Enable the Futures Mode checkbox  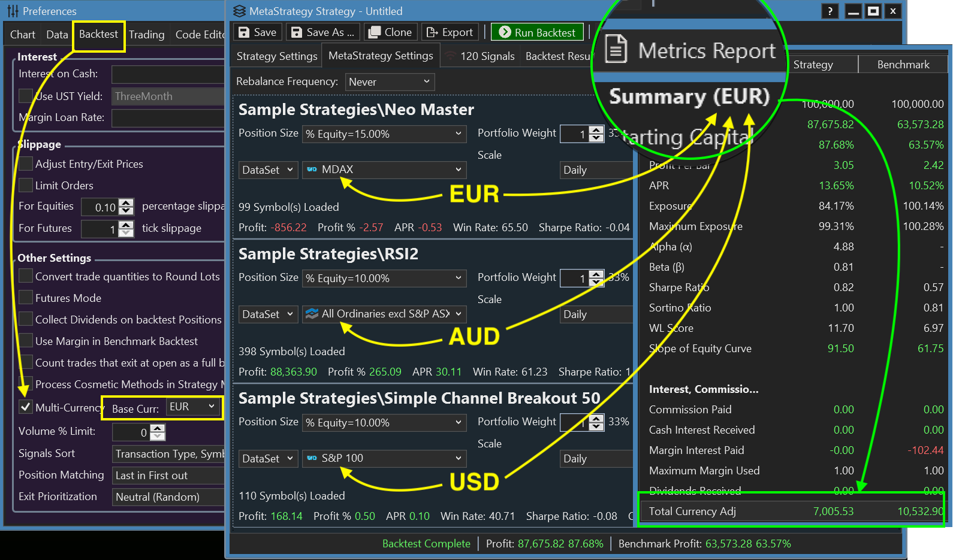click(x=26, y=298)
